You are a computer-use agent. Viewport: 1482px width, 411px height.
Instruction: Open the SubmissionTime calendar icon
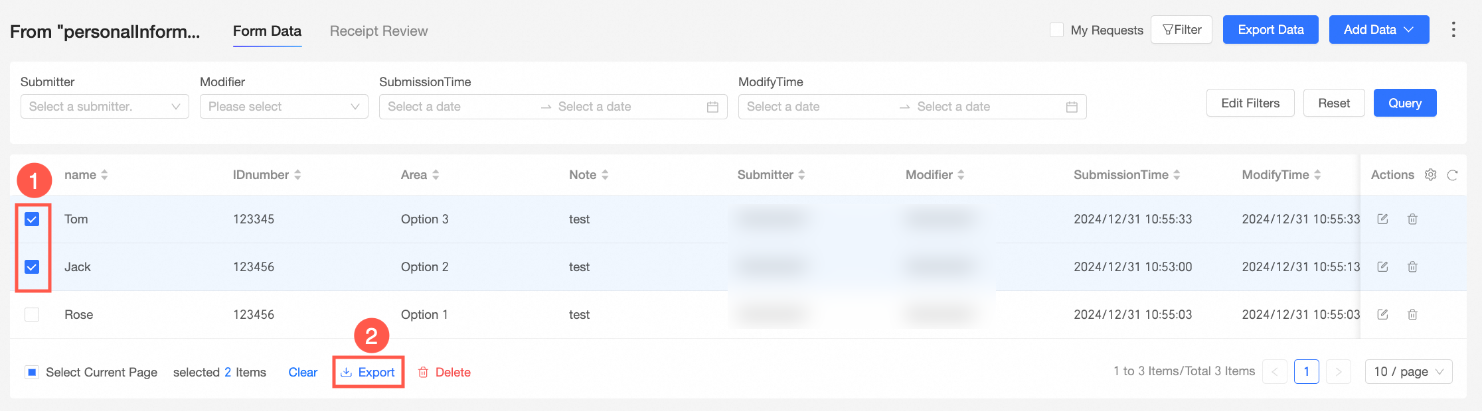coord(712,107)
